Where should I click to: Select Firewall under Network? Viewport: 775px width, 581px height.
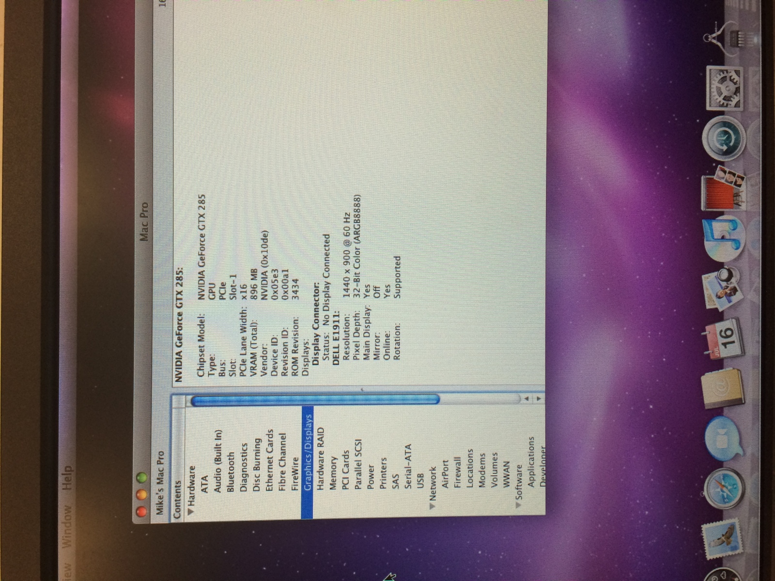458,472
